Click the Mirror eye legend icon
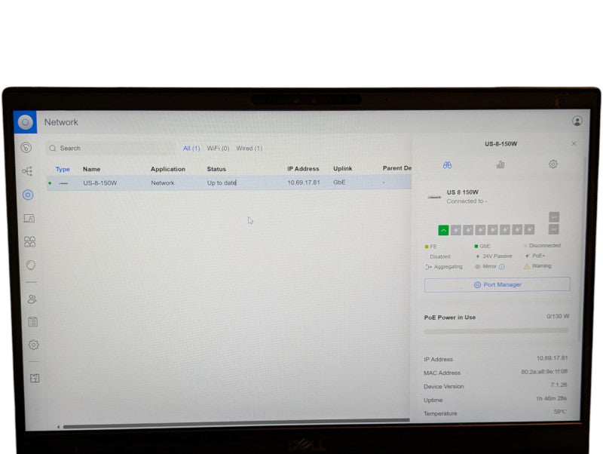Viewport: 603px width, 454px height. pyautogui.click(x=478, y=267)
